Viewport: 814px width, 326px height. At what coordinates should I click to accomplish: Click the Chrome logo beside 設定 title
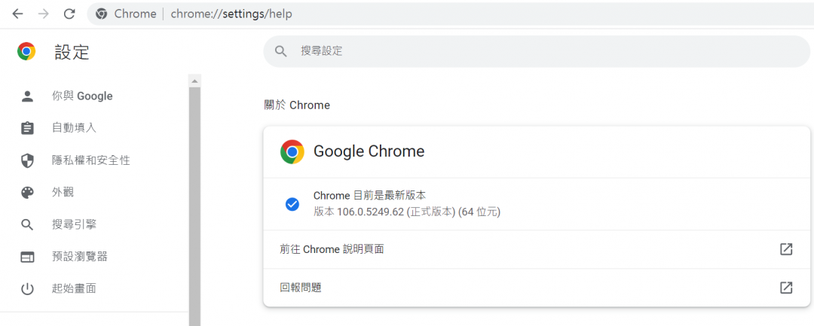[x=27, y=51]
